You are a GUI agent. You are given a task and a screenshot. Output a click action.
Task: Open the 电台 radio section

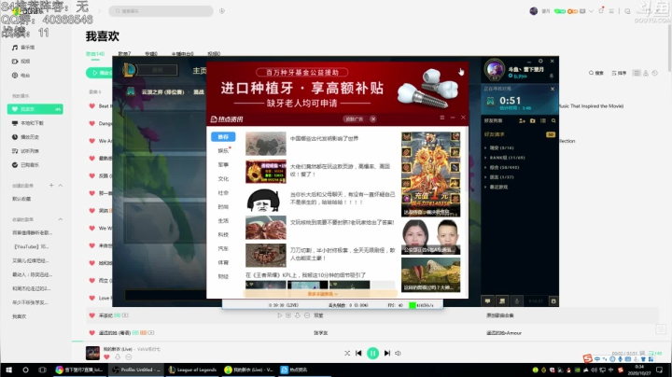(21, 76)
